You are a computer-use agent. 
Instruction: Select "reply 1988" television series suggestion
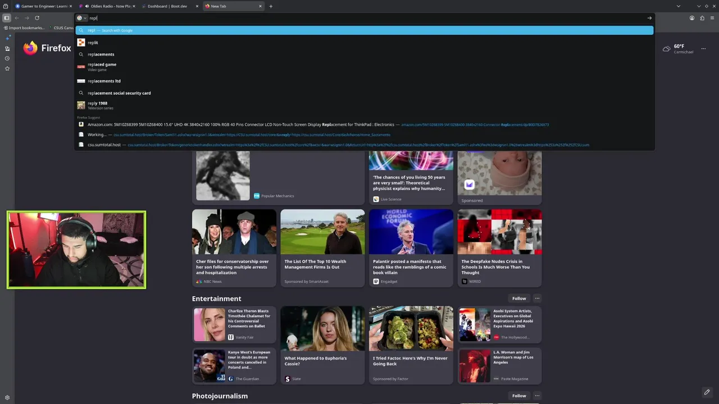coord(365,105)
